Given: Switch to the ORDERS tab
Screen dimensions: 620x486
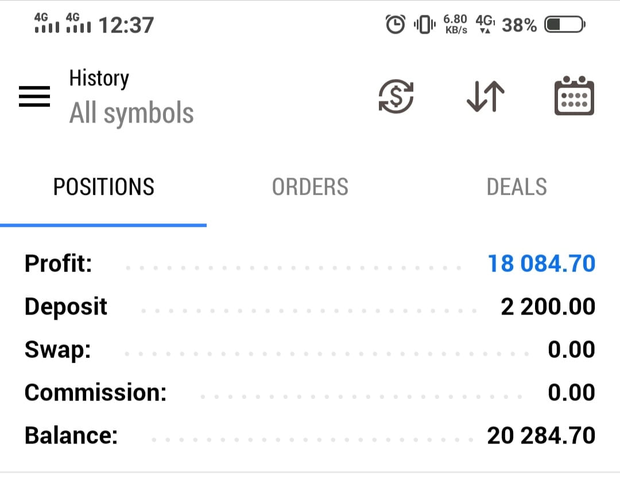Looking at the screenshot, I should 310,187.
